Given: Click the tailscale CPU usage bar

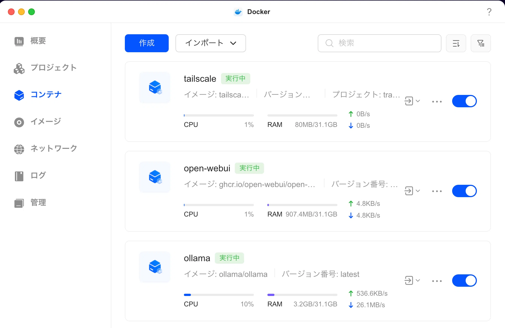Looking at the screenshot, I should (x=219, y=115).
